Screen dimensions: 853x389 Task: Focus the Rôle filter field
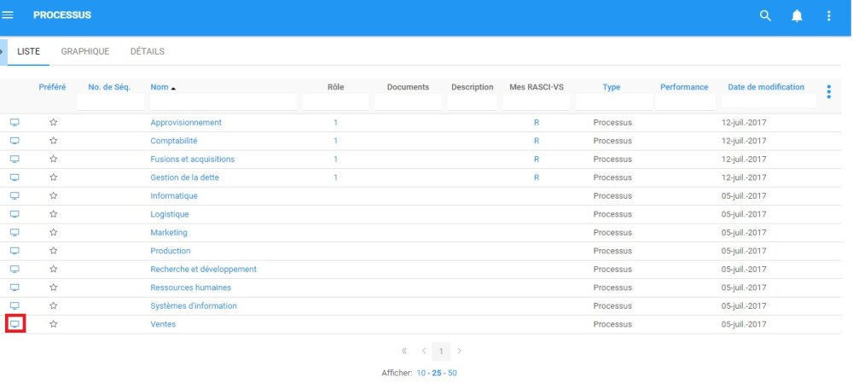click(335, 102)
